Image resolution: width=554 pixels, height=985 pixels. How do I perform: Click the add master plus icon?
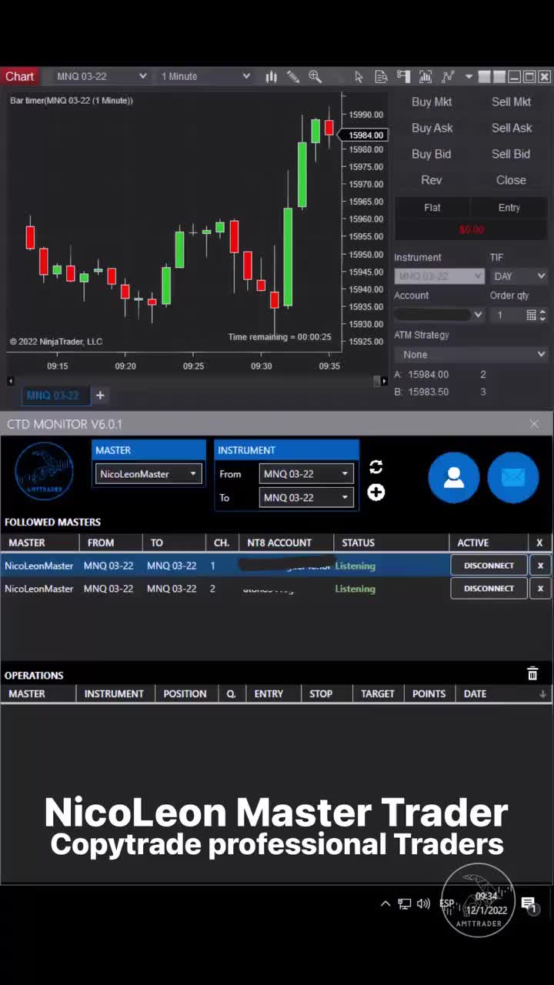tap(375, 492)
